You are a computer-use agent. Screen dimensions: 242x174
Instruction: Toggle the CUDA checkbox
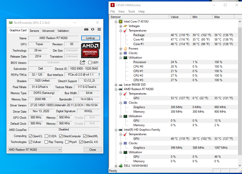point(46,136)
